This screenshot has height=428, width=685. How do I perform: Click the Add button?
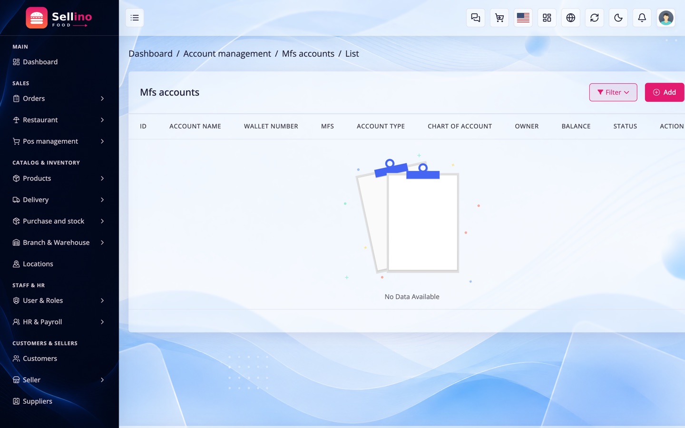pos(665,92)
